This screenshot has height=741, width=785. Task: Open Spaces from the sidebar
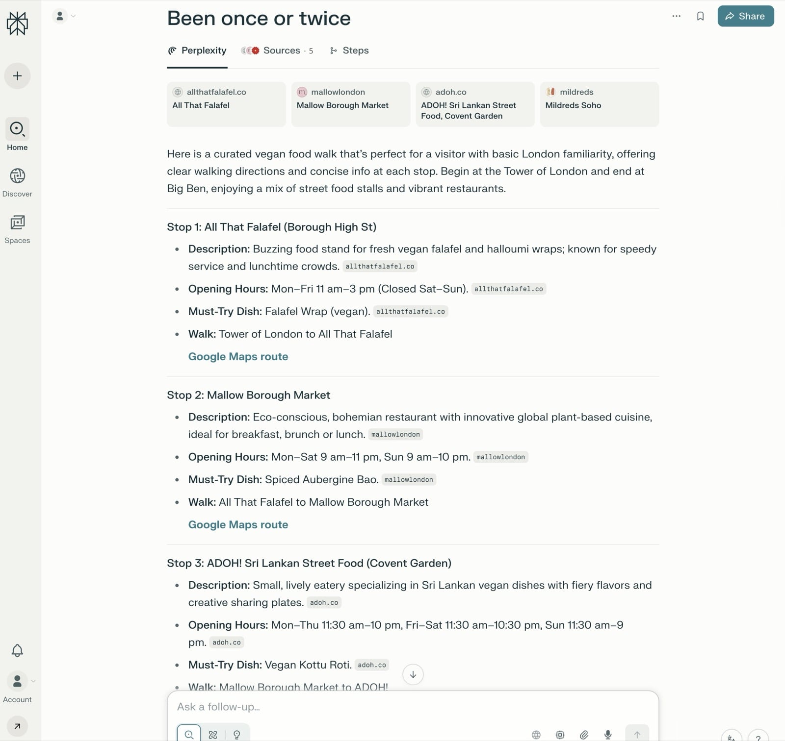[x=17, y=229]
